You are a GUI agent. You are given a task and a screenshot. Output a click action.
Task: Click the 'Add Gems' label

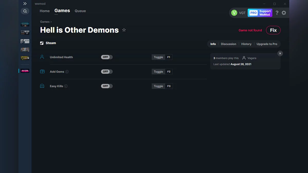tap(57, 72)
